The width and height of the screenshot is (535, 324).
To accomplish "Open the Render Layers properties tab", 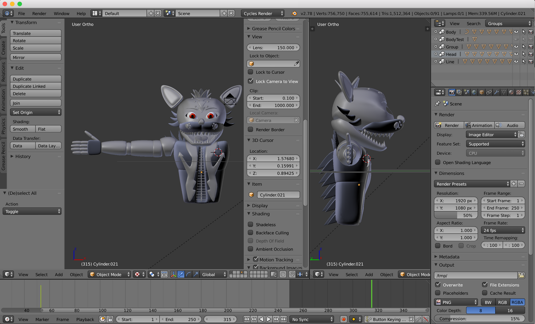I will point(459,92).
